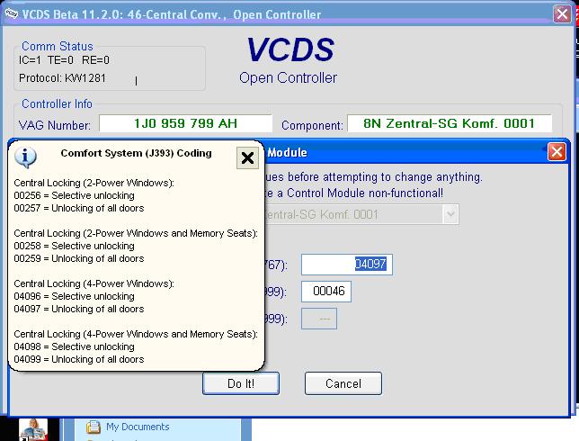This screenshot has height=441, width=579.
Task: Click heading 'Central Locking (2-Power Windows):'
Action: [x=94, y=183]
